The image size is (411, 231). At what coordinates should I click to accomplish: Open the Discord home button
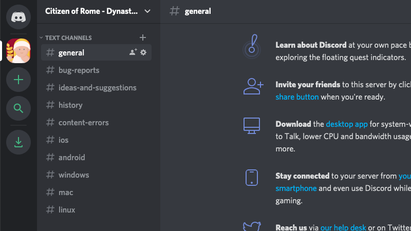click(x=18, y=17)
